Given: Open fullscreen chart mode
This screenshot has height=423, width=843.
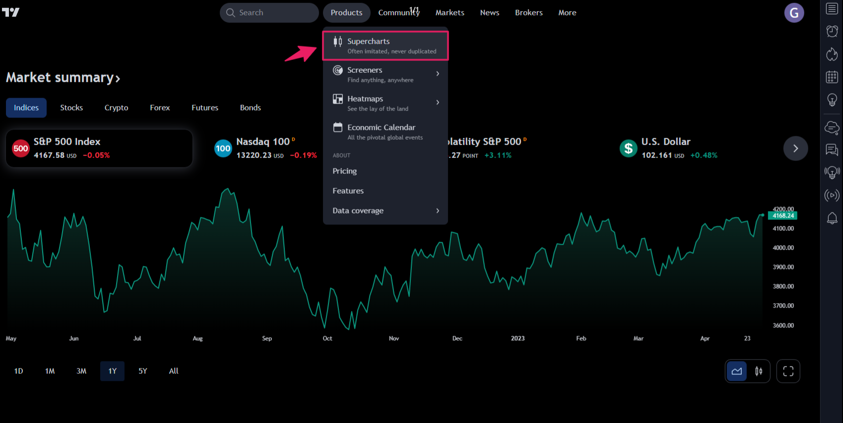Looking at the screenshot, I should pos(788,371).
